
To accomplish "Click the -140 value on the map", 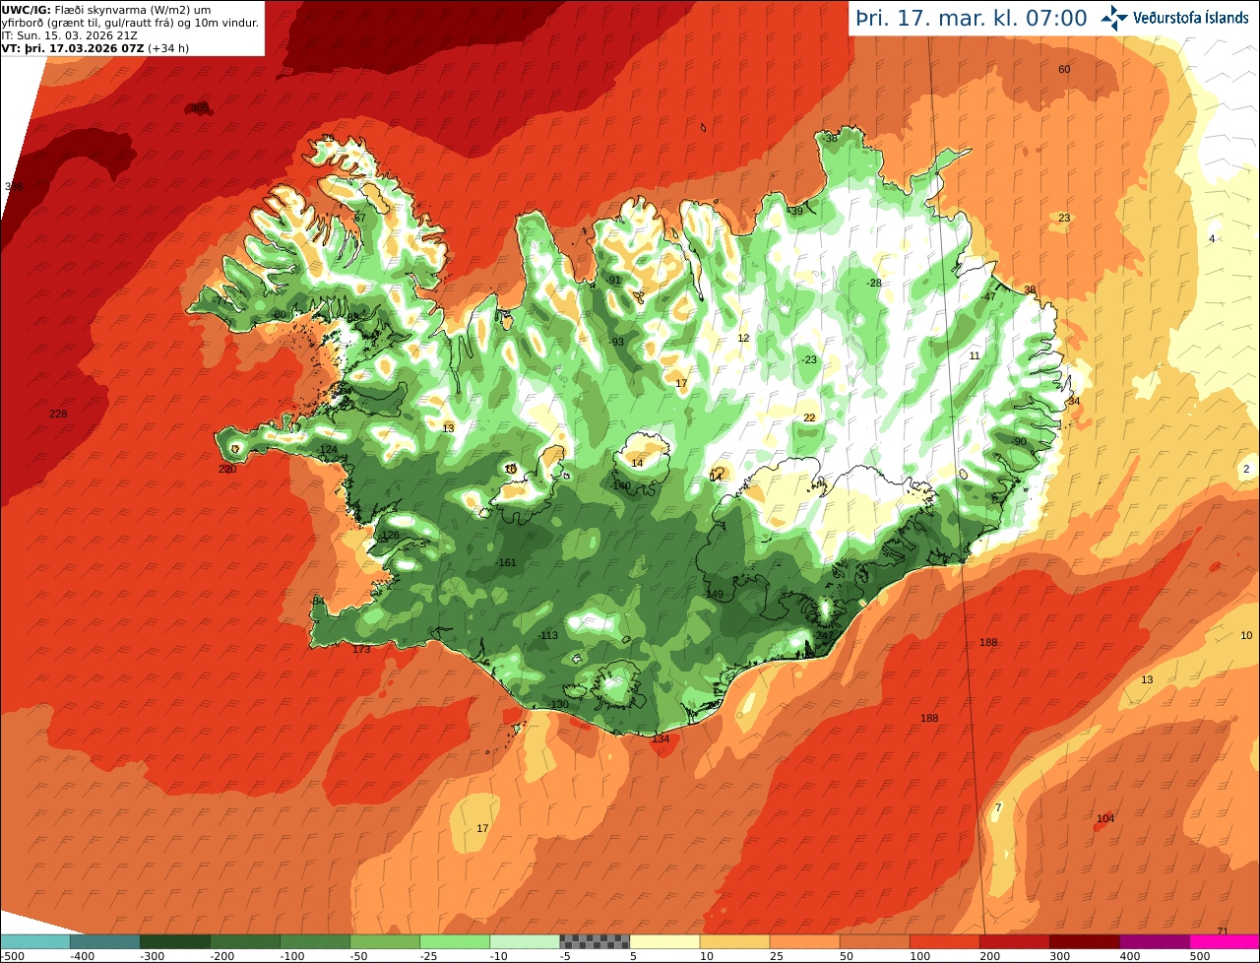I will [620, 485].
